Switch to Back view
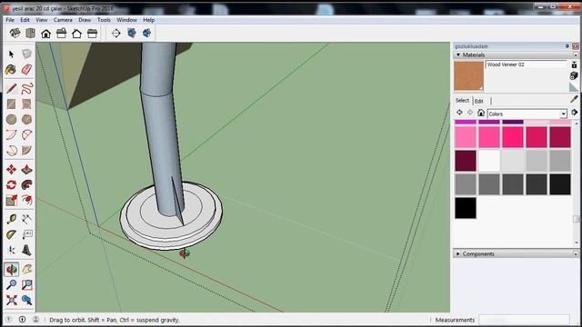Image resolution: width=582 pixels, height=327 pixels. click(x=76, y=34)
